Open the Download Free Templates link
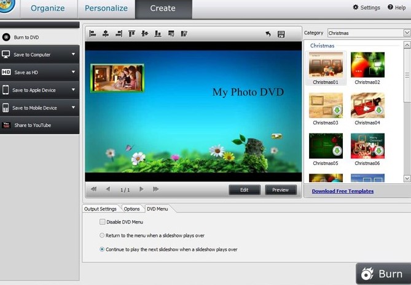The width and height of the screenshot is (411, 285). click(x=343, y=191)
